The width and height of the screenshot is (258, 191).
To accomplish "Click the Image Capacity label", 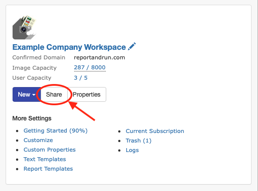I will tap(34, 68).
